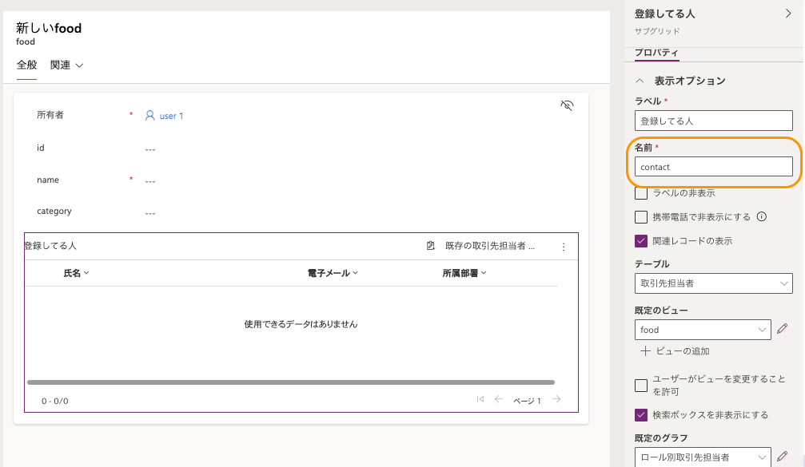
Task: Click the previous page arrow in subgrid
Action: pos(499,399)
